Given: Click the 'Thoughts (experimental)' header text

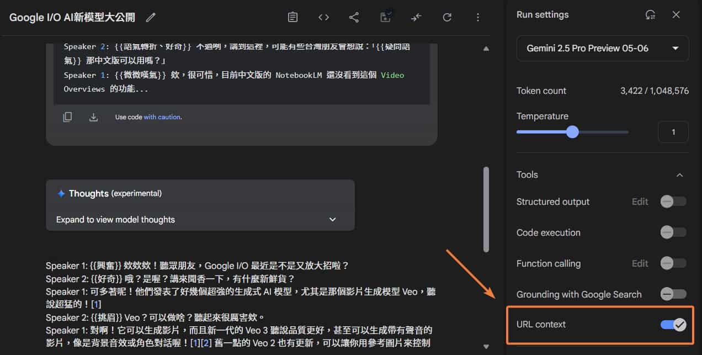Looking at the screenshot, I should point(115,194).
